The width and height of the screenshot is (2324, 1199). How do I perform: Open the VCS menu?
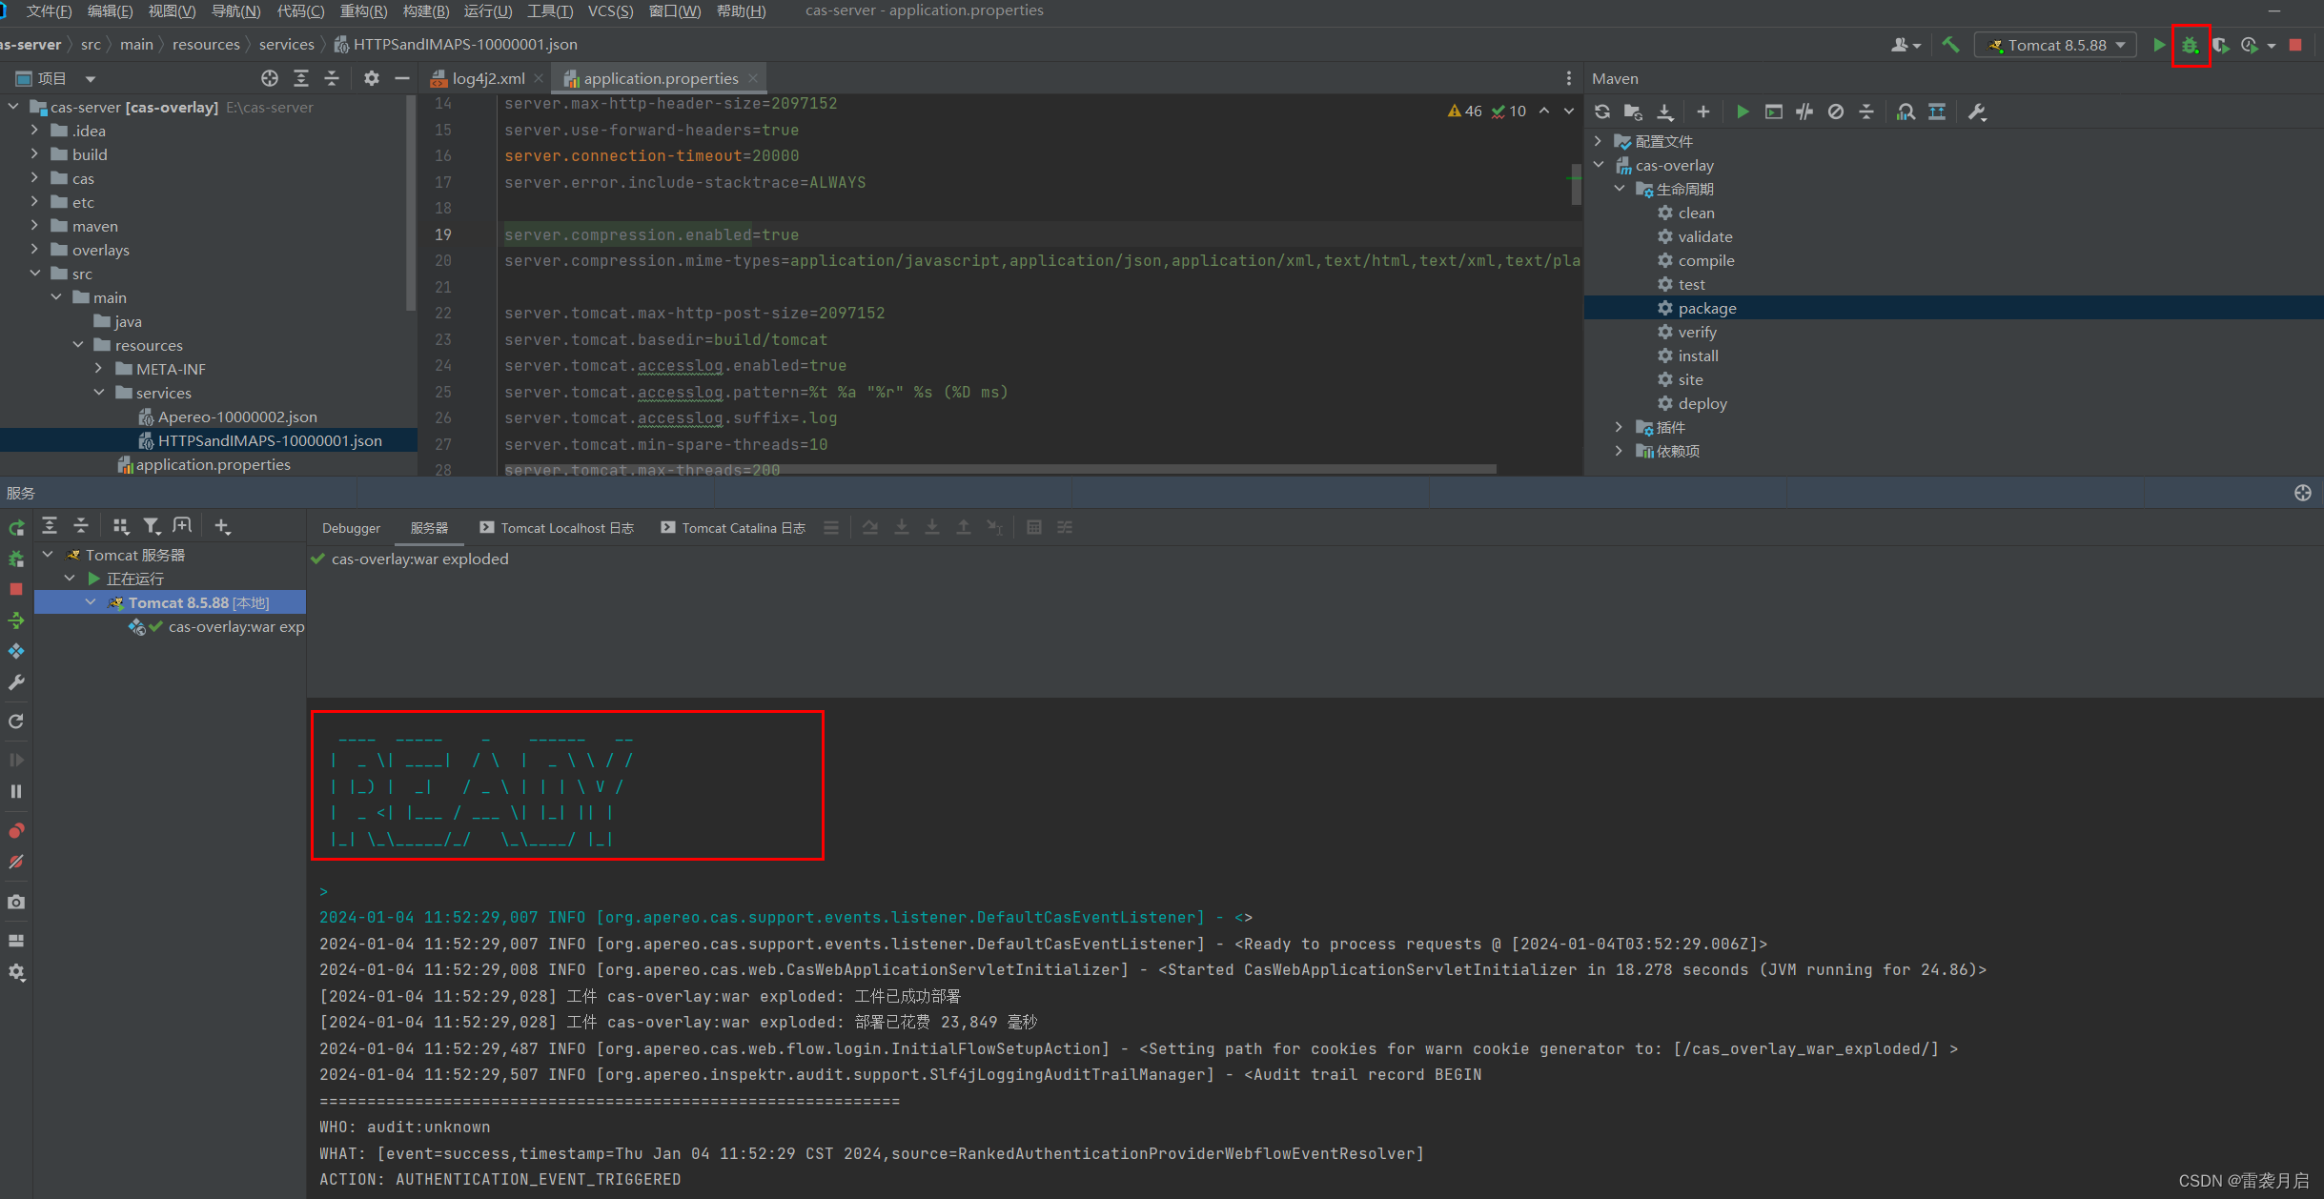[610, 10]
